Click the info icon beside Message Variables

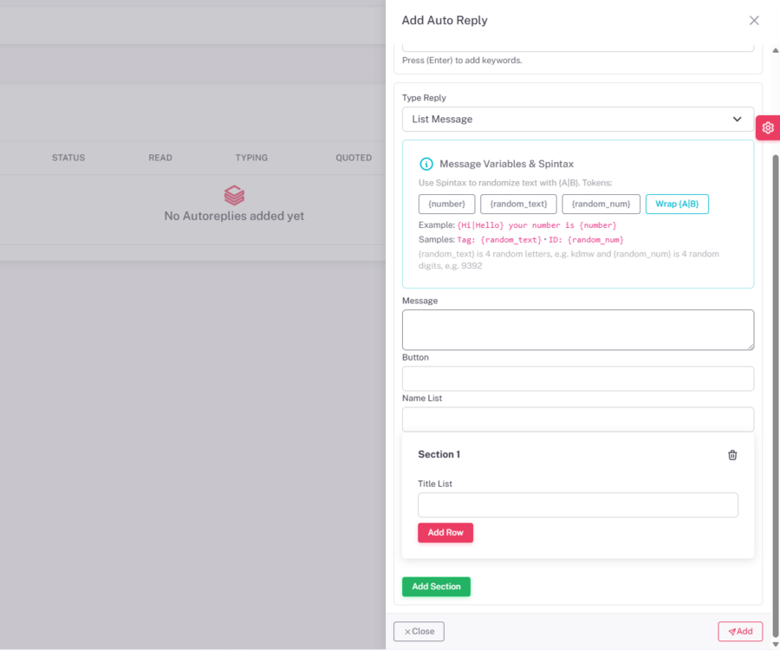pyautogui.click(x=426, y=164)
